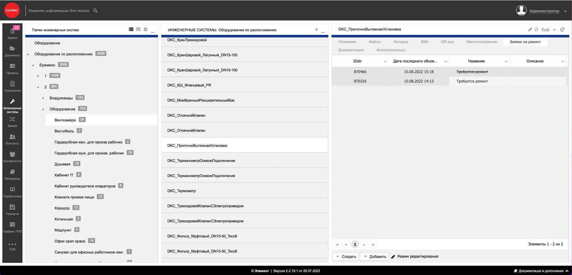Click the search magnifier icon
Viewport: 572px width, 275px height.
(x=95, y=11)
